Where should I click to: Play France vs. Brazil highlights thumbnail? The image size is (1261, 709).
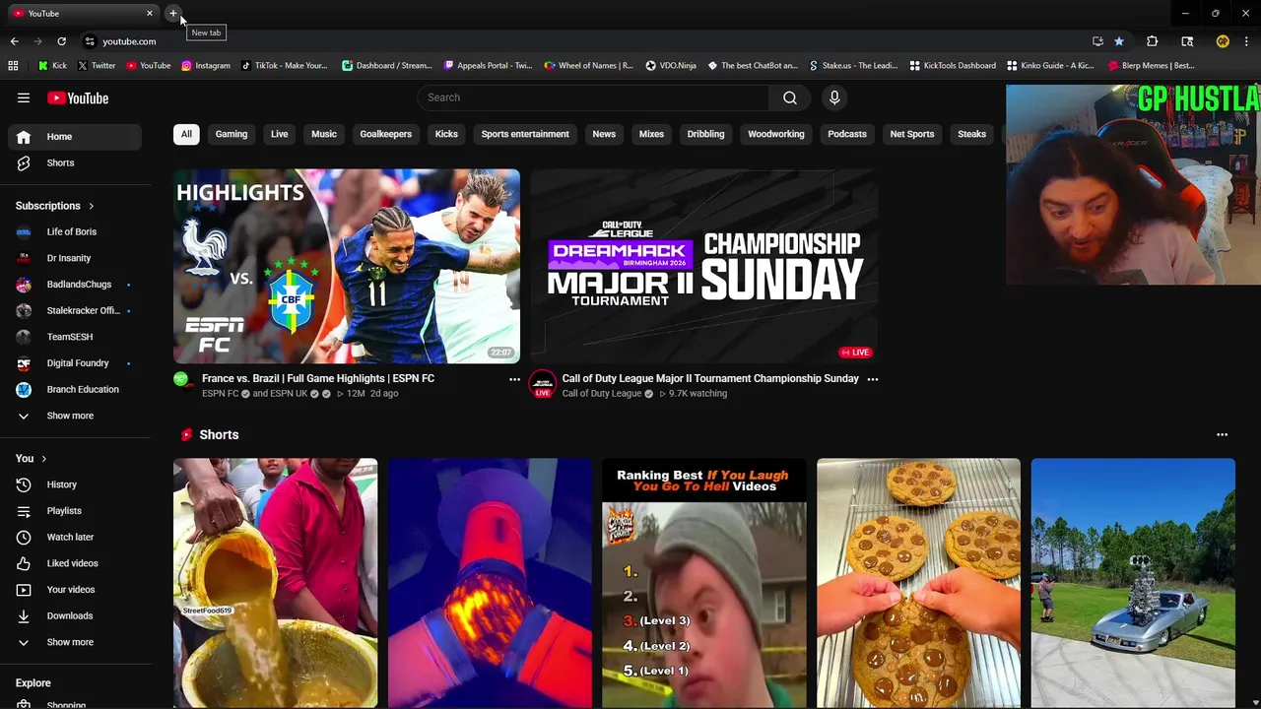tap(347, 267)
